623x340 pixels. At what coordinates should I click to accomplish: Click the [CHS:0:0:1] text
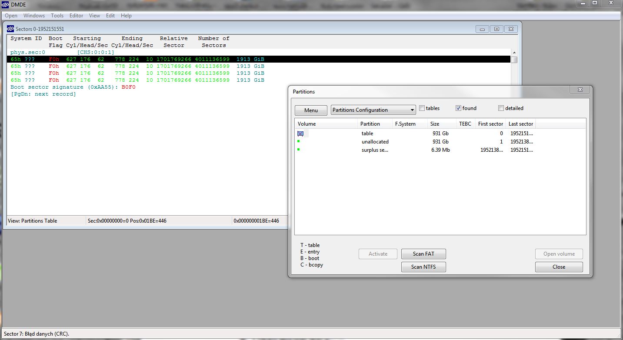pyautogui.click(x=96, y=52)
